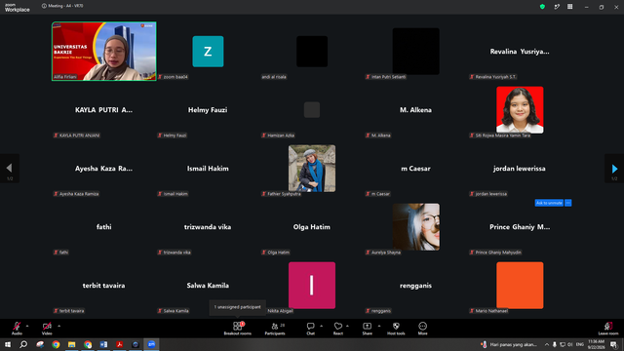Open the meeting info icon next to title
This screenshot has height=351, width=624.
[x=44, y=6]
